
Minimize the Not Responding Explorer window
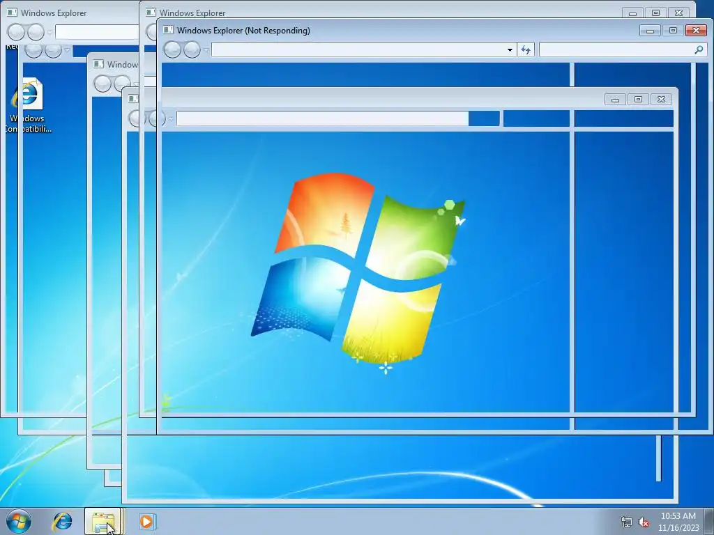(650, 31)
